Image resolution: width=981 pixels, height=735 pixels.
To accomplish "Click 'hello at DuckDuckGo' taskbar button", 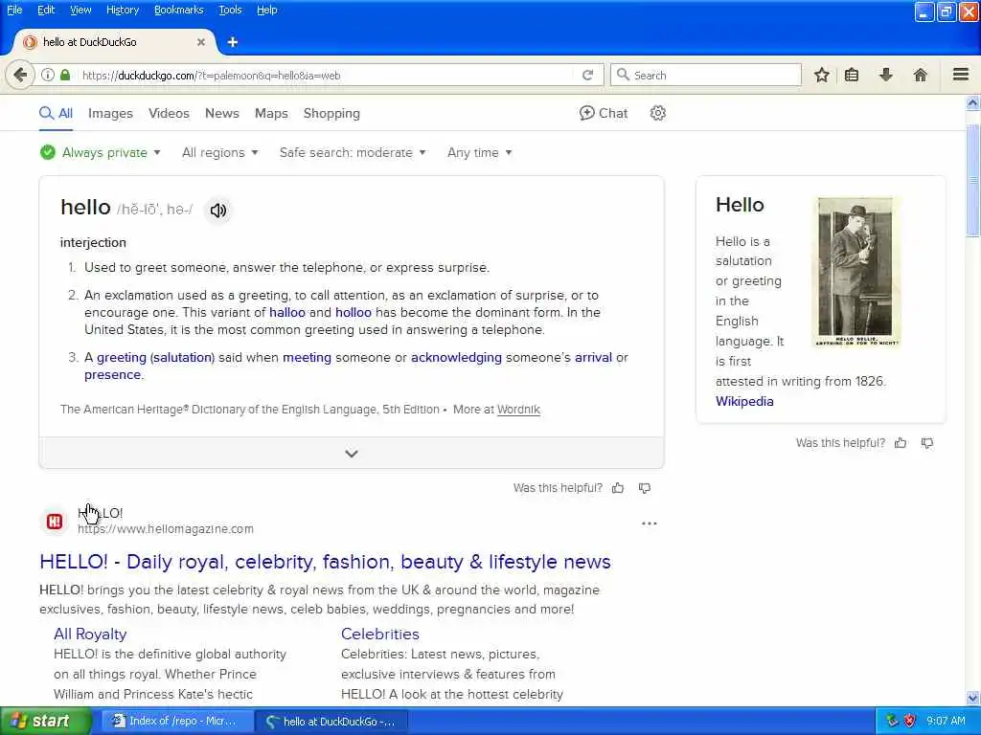I will click(x=332, y=721).
